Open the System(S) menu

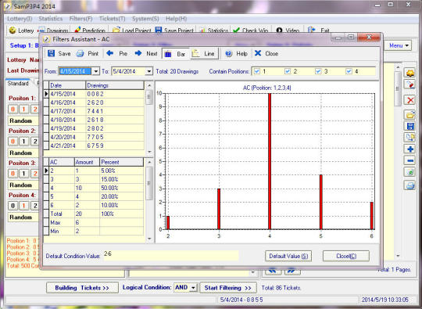click(x=145, y=19)
